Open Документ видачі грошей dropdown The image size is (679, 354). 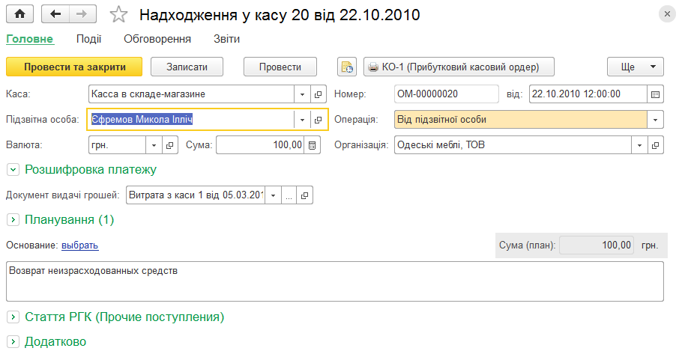click(x=273, y=195)
